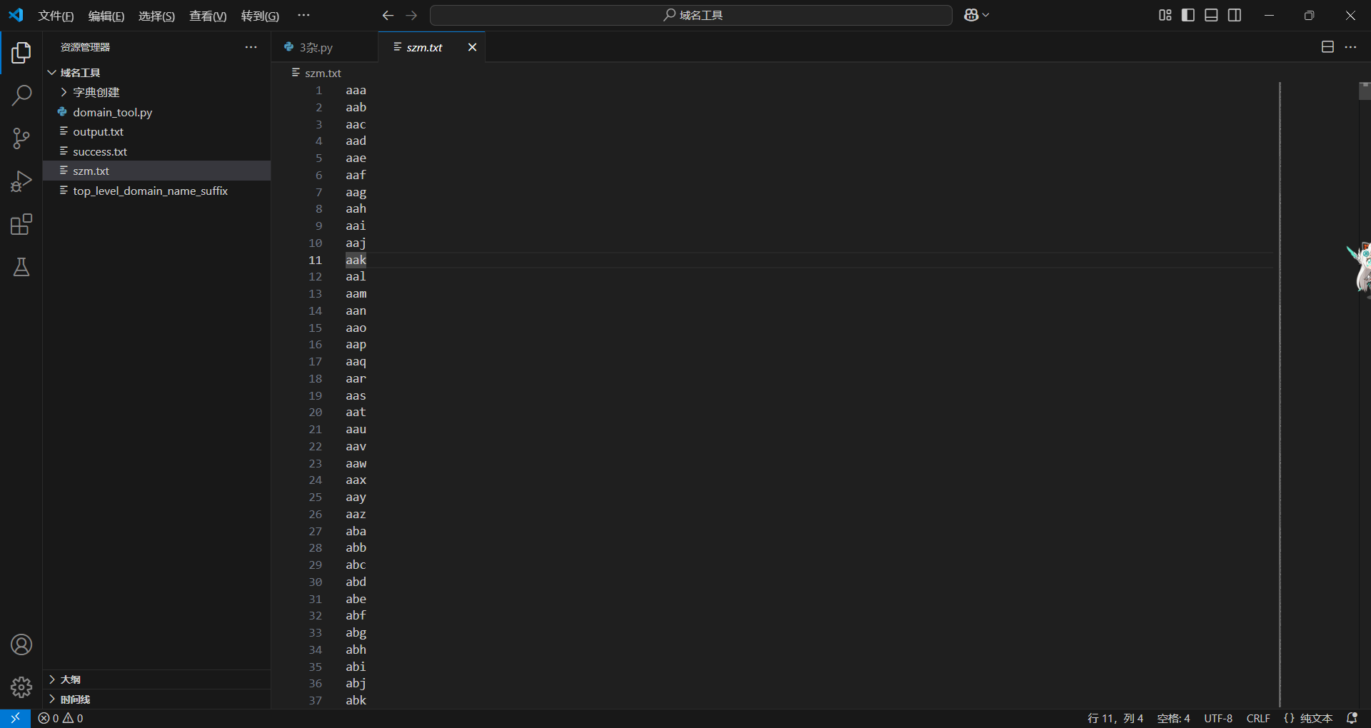Split the editor to the right
1371x728 pixels.
pyautogui.click(x=1327, y=47)
